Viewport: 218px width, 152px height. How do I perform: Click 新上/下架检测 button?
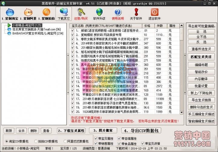(x=201, y=93)
